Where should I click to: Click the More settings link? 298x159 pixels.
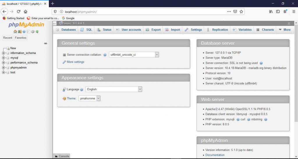pyautogui.click(x=75, y=62)
